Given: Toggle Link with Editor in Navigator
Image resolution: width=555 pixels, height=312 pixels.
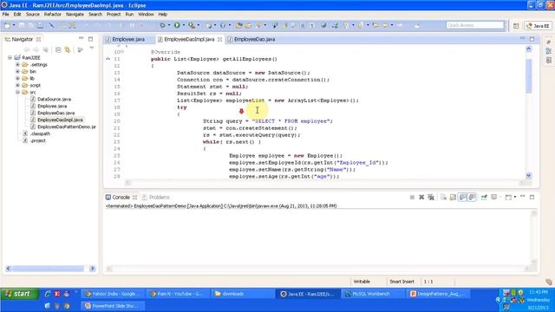Looking at the screenshot, I should click(68, 50).
